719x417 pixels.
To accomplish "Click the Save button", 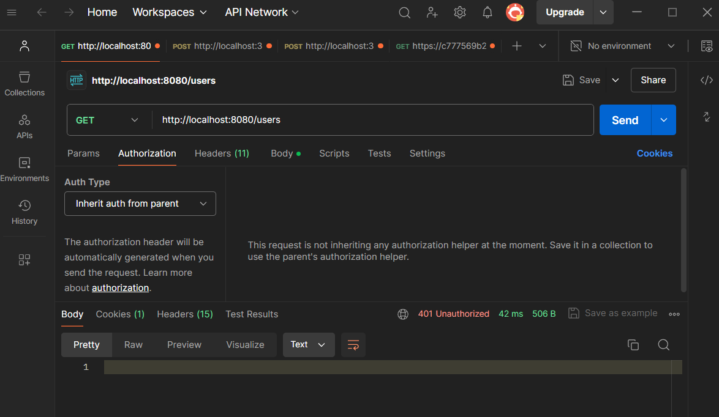I will pos(581,80).
